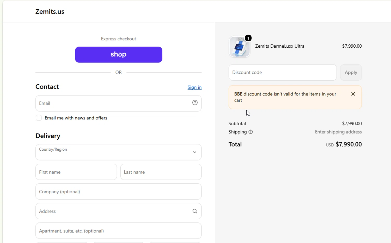Click the address search magnifier icon
This screenshot has width=391, height=243.
coord(195,211)
